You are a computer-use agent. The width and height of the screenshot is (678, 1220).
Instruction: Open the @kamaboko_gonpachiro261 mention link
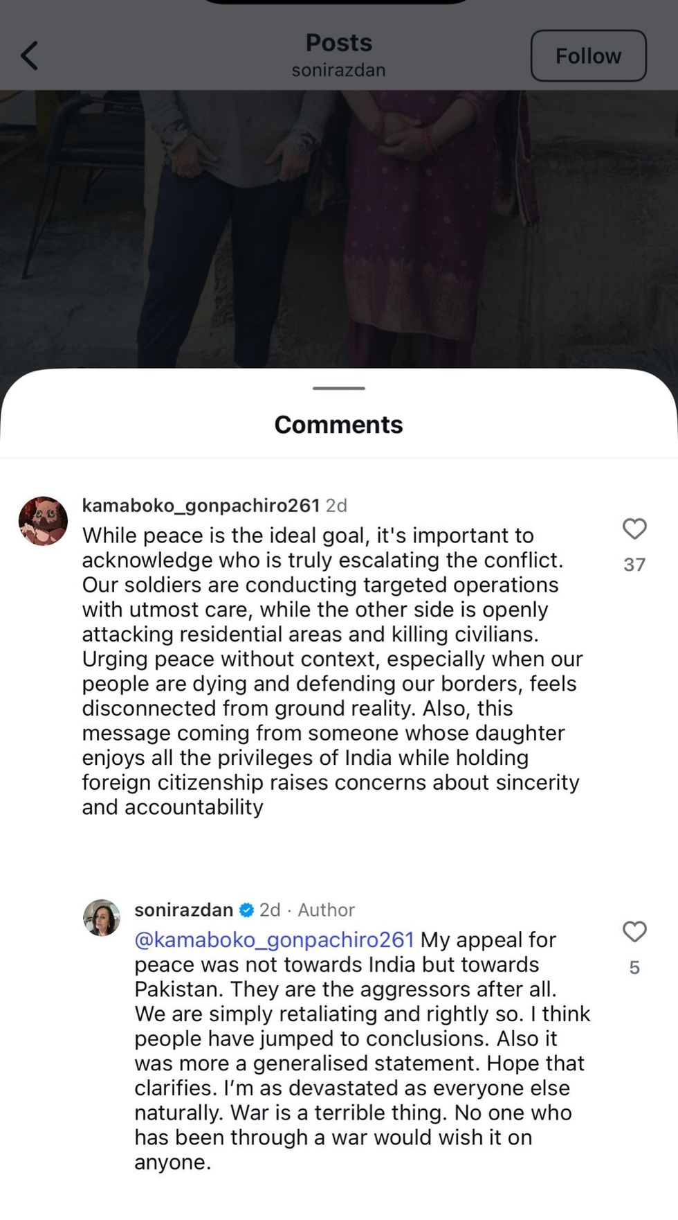pyautogui.click(x=274, y=939)
